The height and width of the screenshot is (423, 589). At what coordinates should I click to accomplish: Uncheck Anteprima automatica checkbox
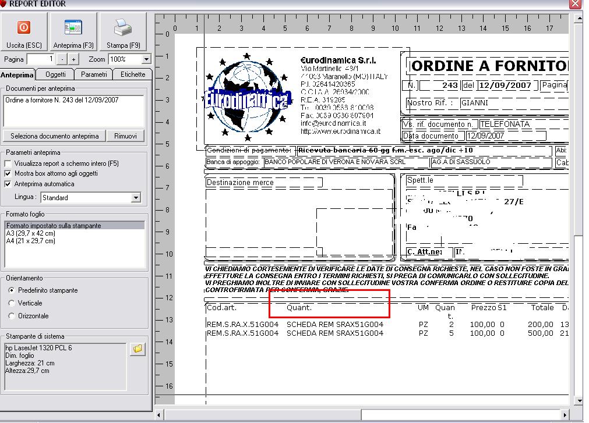tap(9, 184)
